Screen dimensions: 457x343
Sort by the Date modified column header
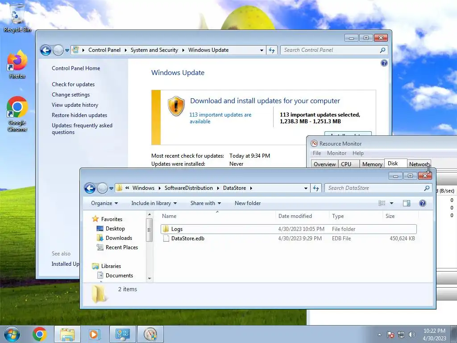tap(302, 216)
